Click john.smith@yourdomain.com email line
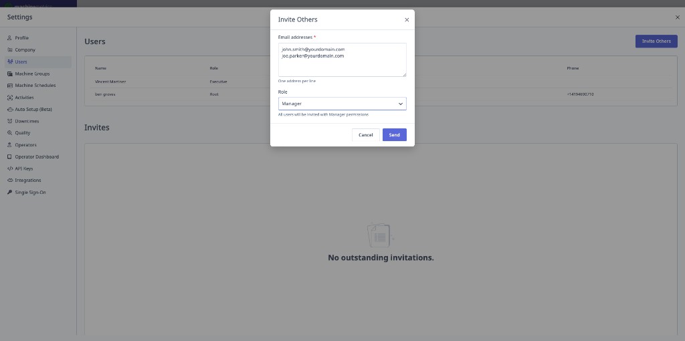Viewport: 685px width, 341px height. coord(313,49)
